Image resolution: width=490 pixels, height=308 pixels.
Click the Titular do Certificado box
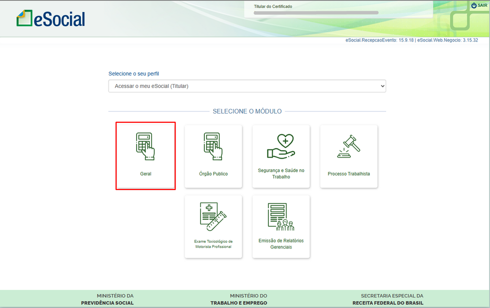pyautogui.click(x=338, y=10)
